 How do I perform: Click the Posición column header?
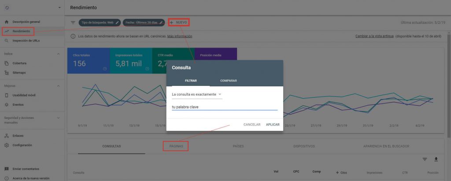pos(433,173)
